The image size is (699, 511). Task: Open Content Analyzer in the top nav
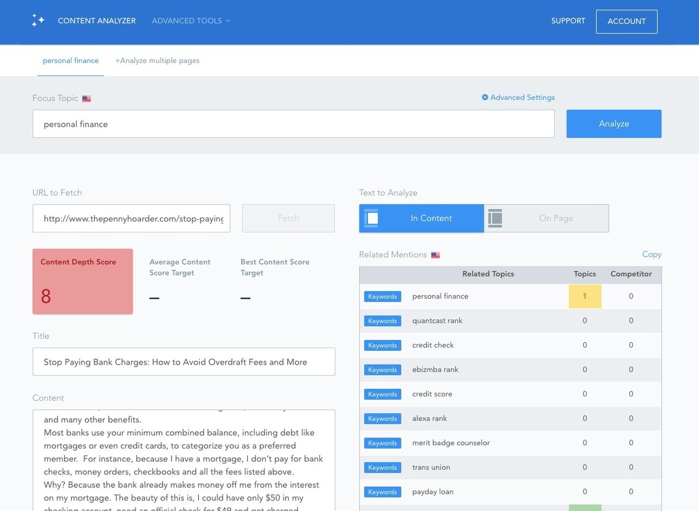[97, 21]
